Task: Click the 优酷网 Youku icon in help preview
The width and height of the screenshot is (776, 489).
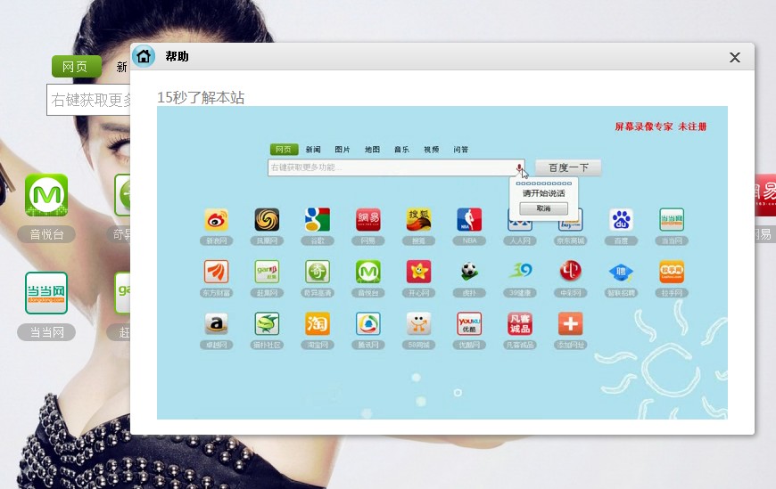Action: (469, 324)
